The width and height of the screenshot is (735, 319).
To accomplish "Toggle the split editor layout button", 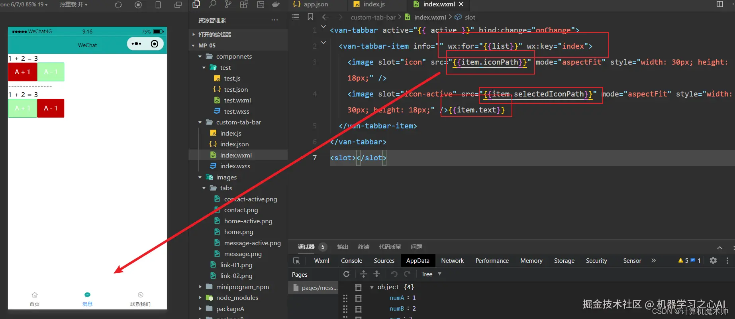I will click(x=719, y=4).
